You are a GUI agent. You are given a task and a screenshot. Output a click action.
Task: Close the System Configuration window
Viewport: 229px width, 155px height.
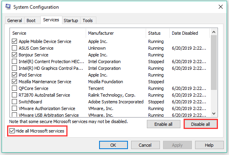click(221, 7)
